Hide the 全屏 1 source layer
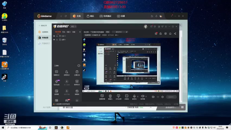 tap(54, 40)
